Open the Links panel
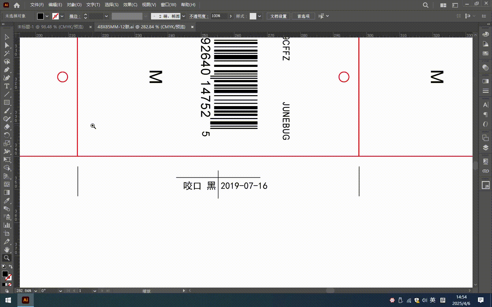The height and width of the screenshot is (307, 492). [486, 171]
